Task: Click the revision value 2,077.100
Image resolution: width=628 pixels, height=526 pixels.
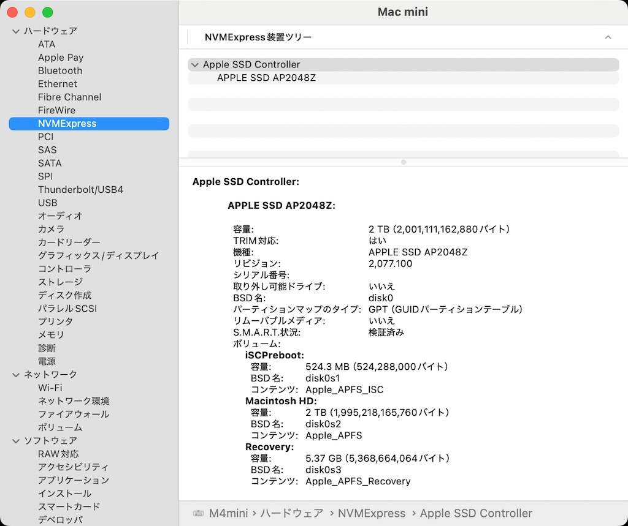Action: 390,263
